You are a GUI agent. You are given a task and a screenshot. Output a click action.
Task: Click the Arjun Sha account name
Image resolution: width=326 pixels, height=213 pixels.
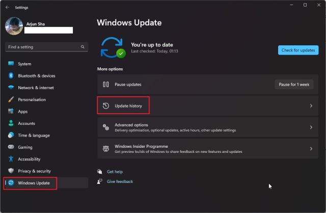pyautogui.click(x=36, y=24)
